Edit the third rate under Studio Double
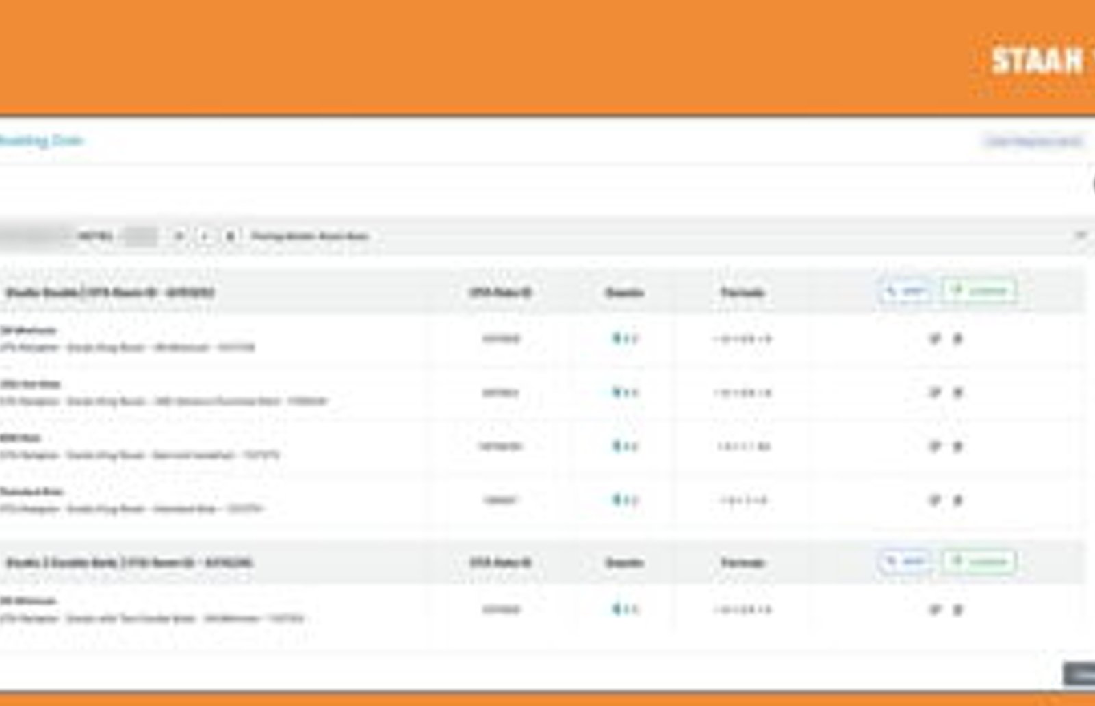 [x=935, y=447]
